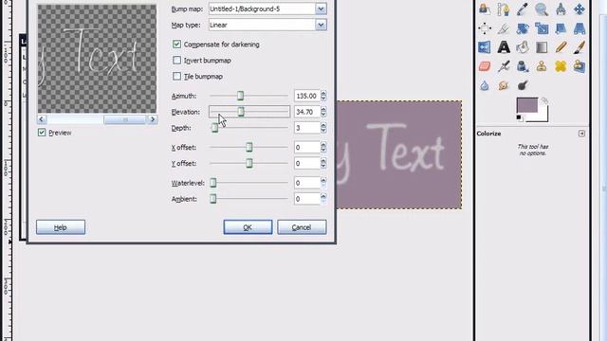Click the Y offset slider handle
The width and height of the screenshot is (607, 341).
click(x=249, y=163)
